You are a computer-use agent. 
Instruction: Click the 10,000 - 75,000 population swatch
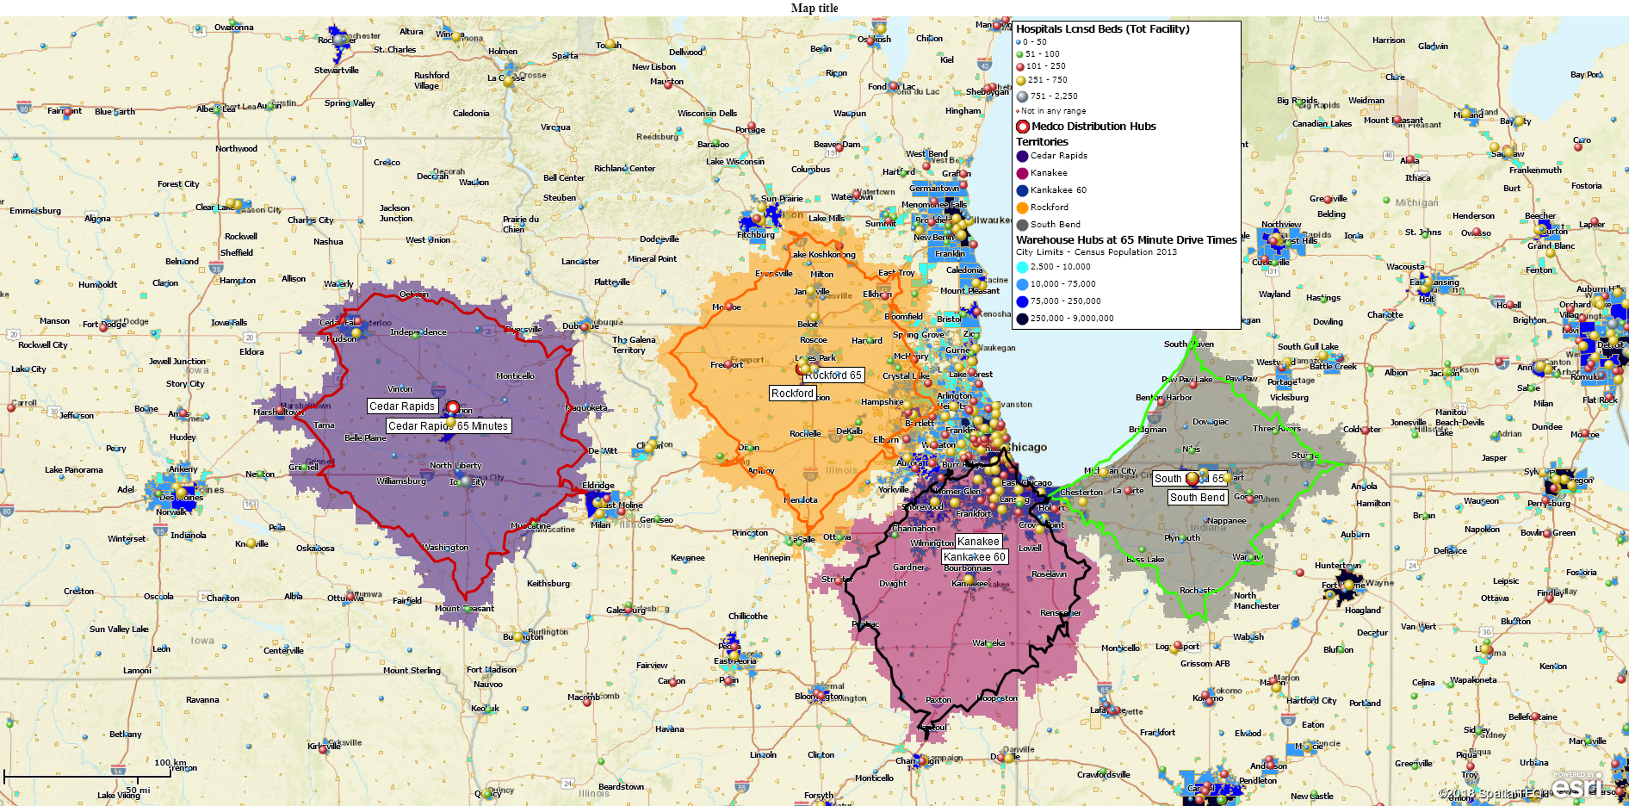pyautogui.click(x=1022, y=284)
